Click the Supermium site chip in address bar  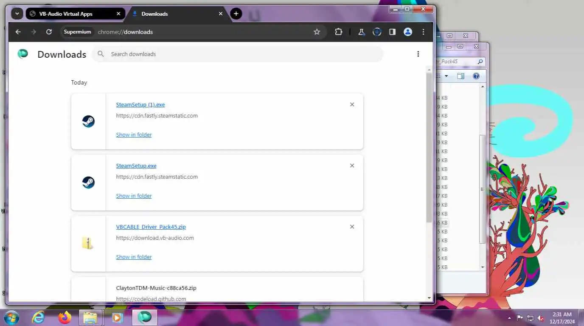click(77, 32)
